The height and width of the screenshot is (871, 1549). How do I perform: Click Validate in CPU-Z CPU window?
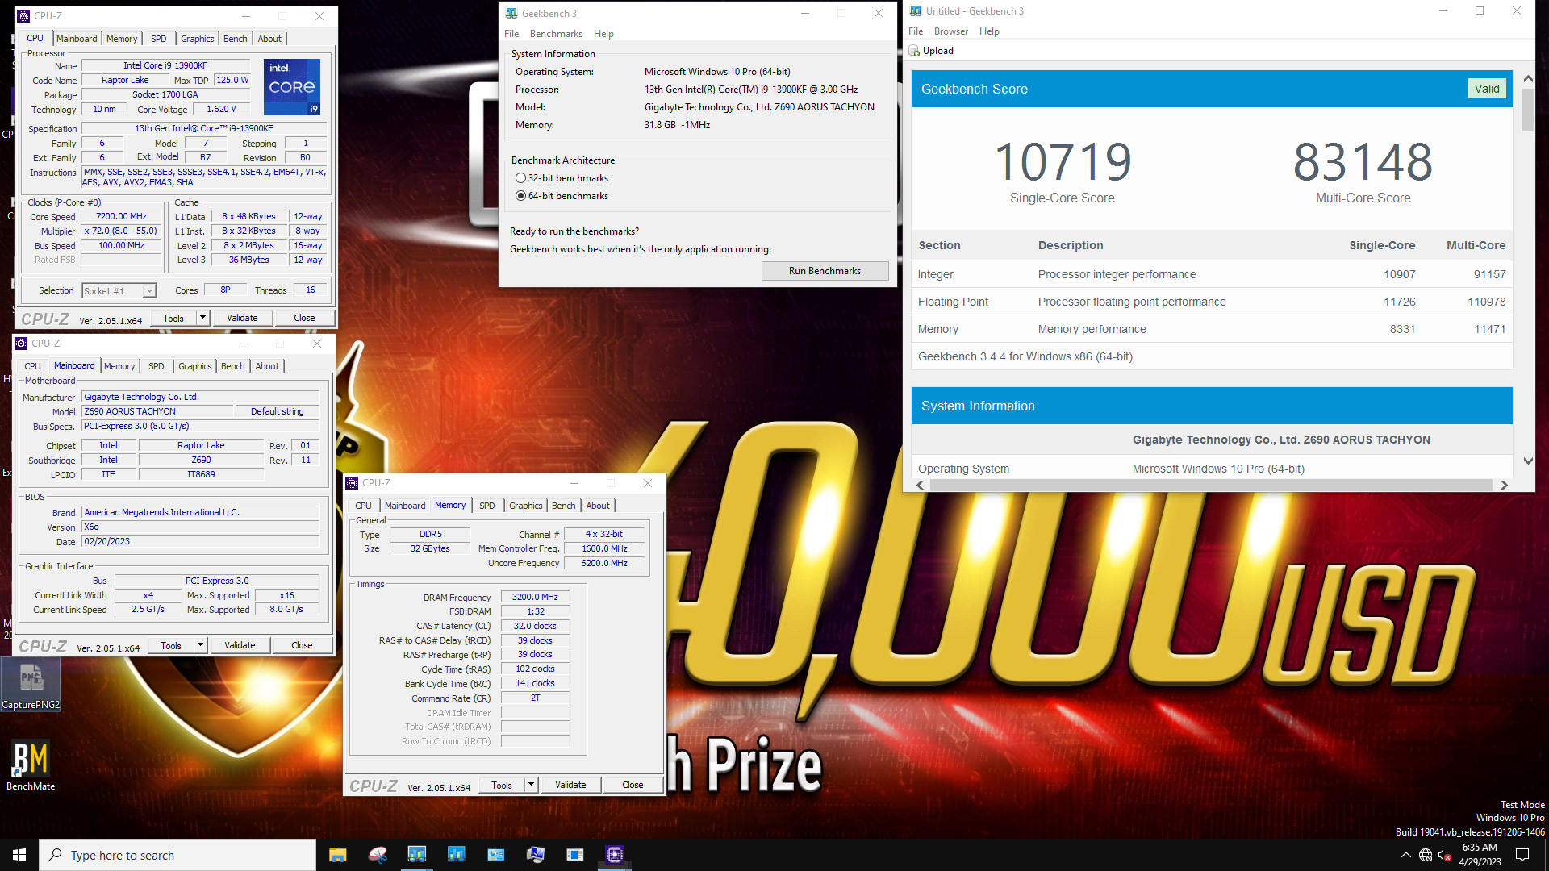point(242,318)
